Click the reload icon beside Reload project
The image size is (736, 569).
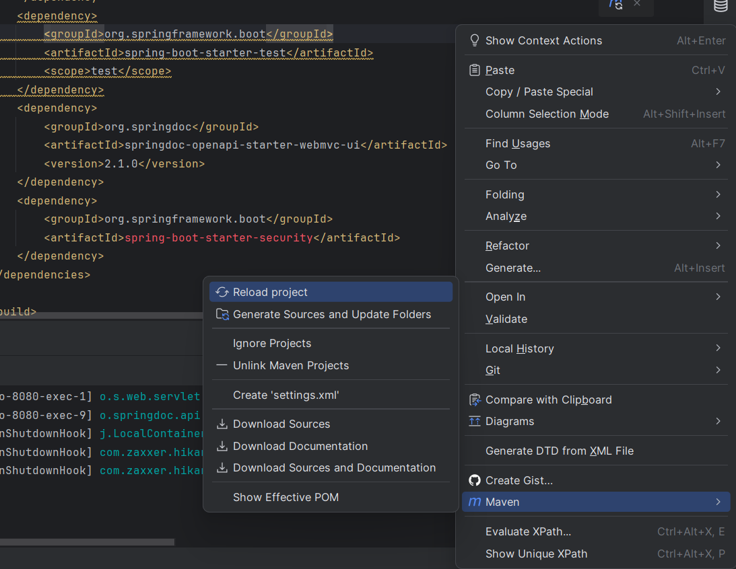tap(222, 291)
